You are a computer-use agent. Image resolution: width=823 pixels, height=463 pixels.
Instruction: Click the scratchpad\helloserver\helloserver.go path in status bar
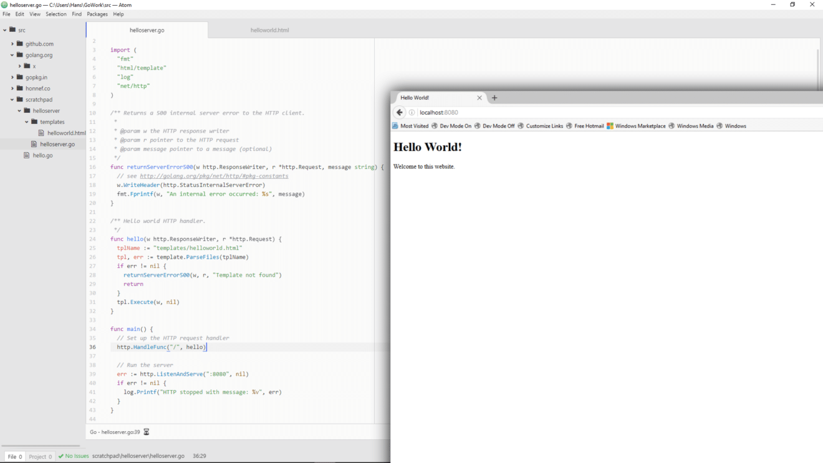[x=138, y=456]
